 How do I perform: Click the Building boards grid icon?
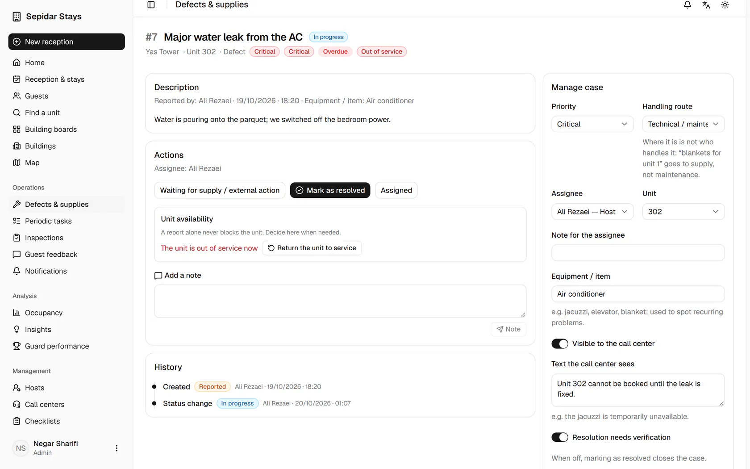17,130
